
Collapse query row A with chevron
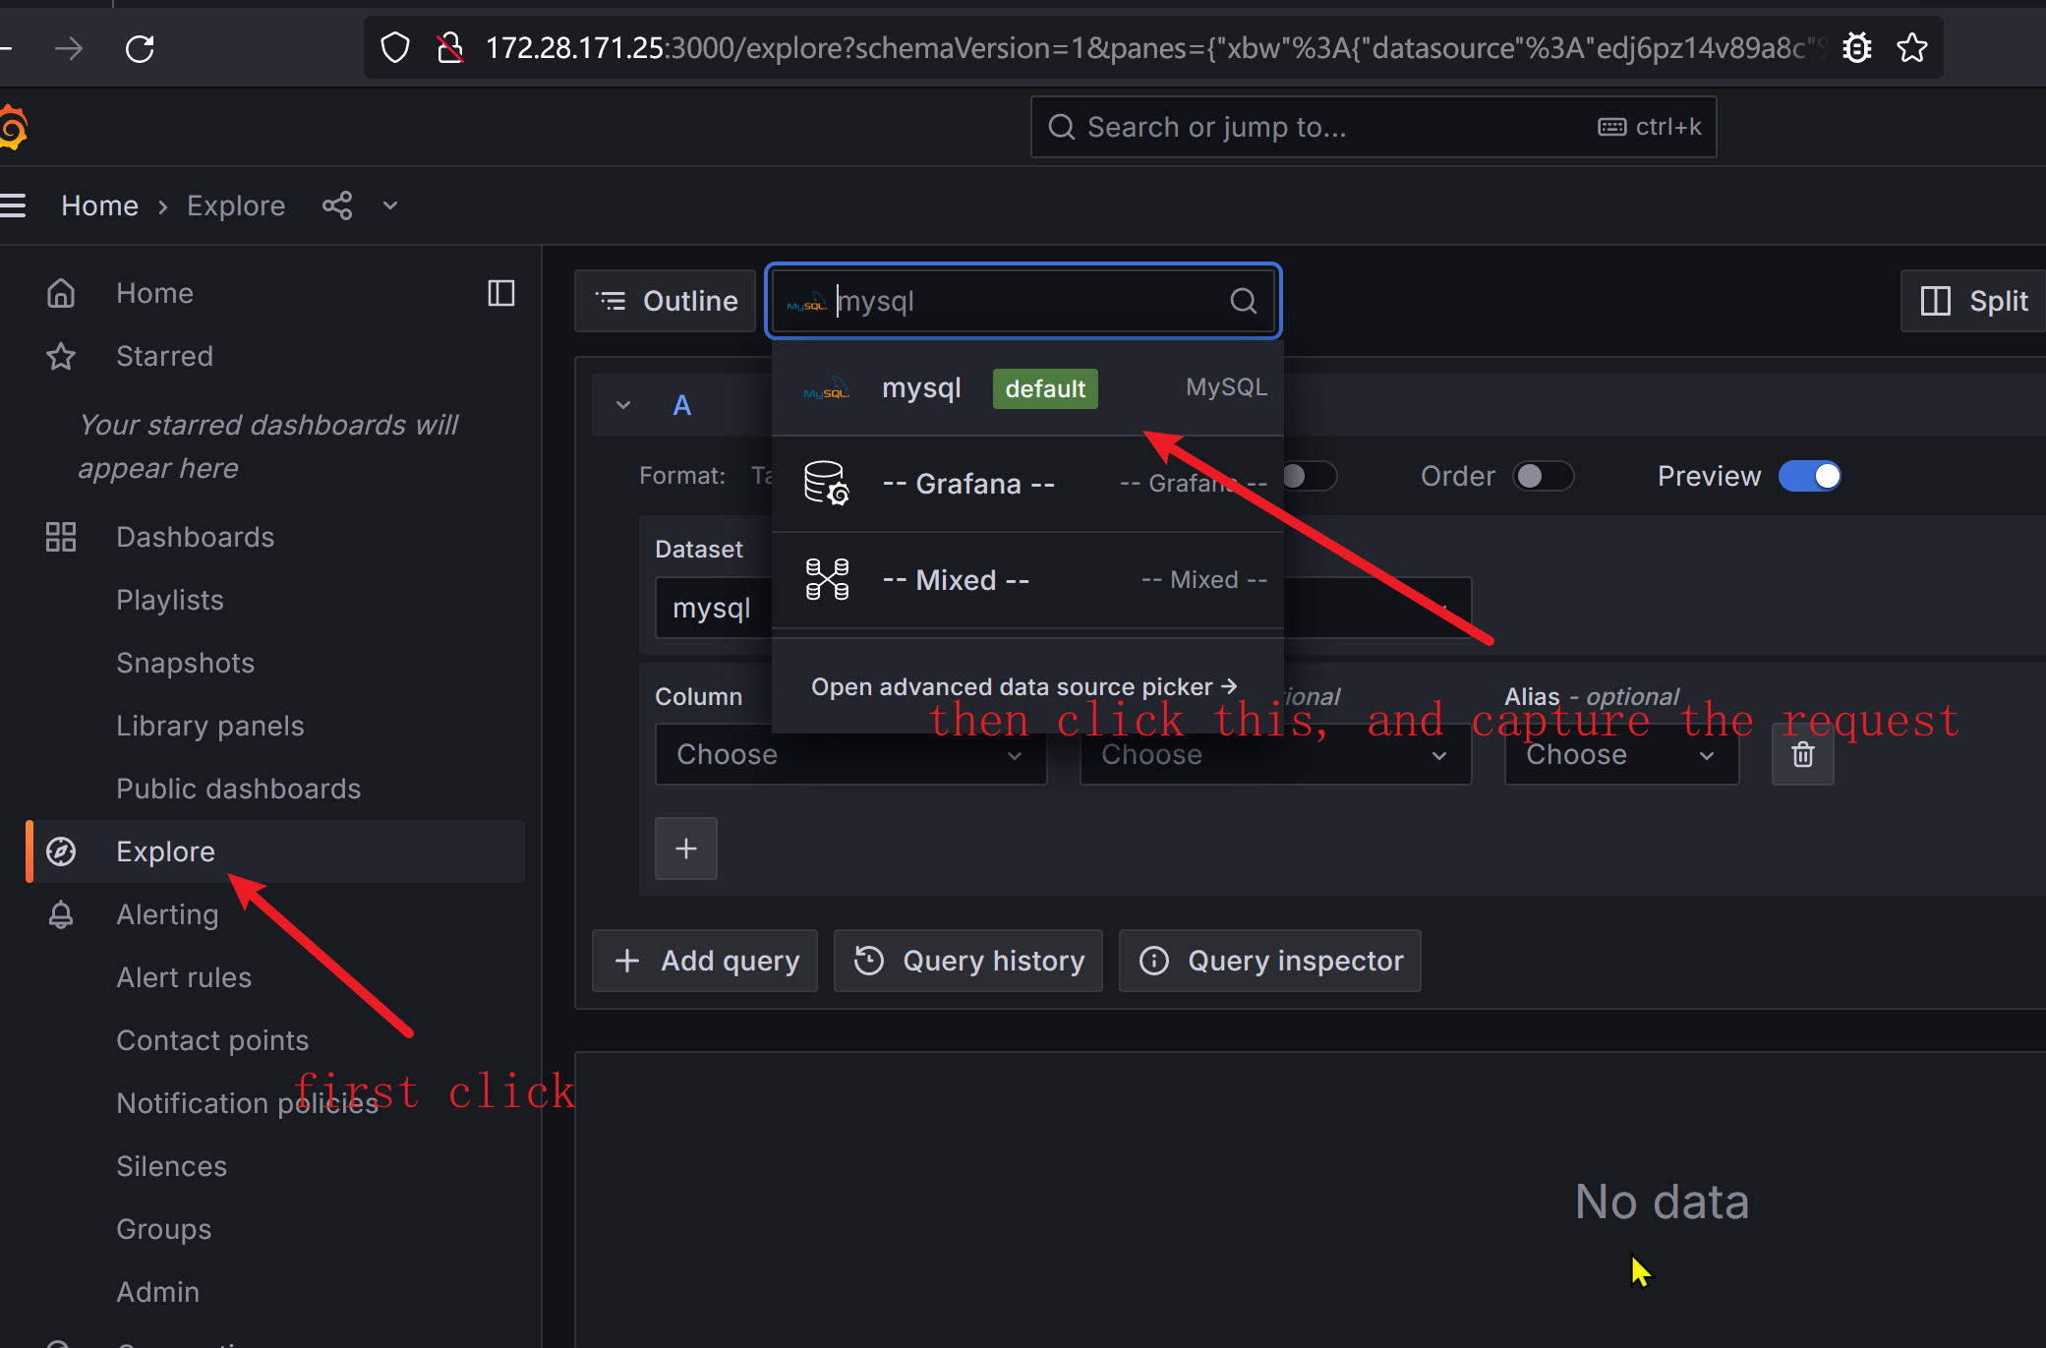click(x=623, y=405)
